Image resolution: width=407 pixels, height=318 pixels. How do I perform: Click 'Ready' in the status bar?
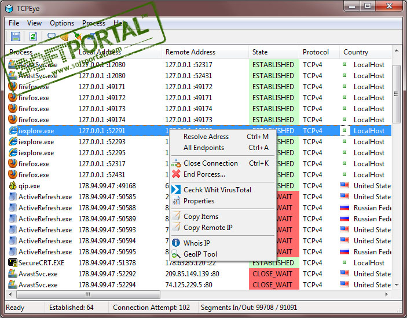[15, 308]
